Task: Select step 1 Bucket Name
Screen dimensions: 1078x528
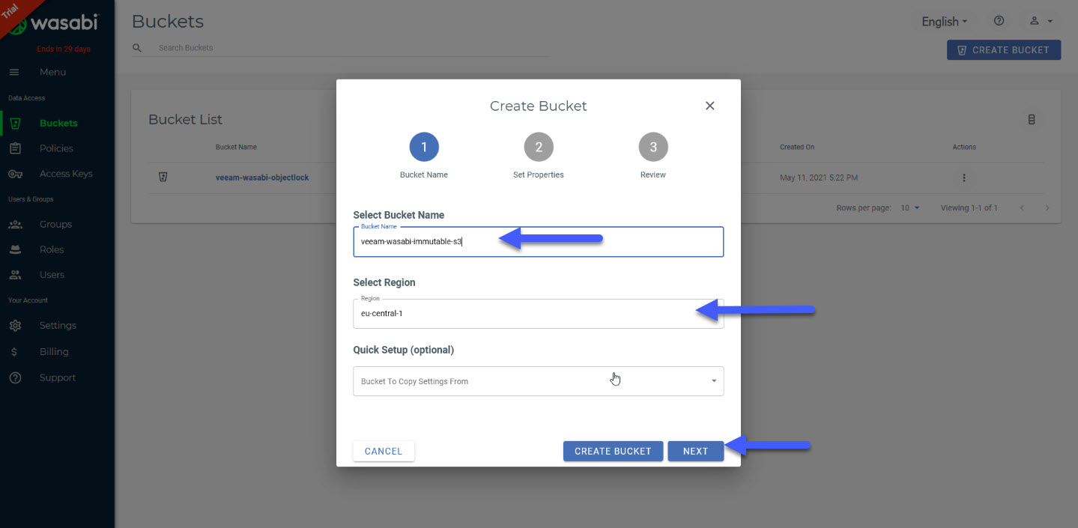Action: tap(424, 148)
